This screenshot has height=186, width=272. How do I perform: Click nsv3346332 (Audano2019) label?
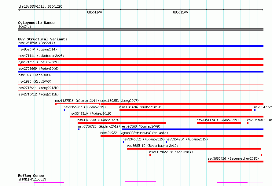point(144,139)
